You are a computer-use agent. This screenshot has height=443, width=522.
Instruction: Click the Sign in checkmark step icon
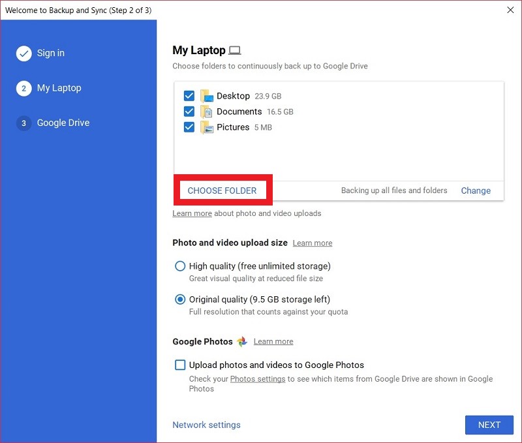pos(24,53)
